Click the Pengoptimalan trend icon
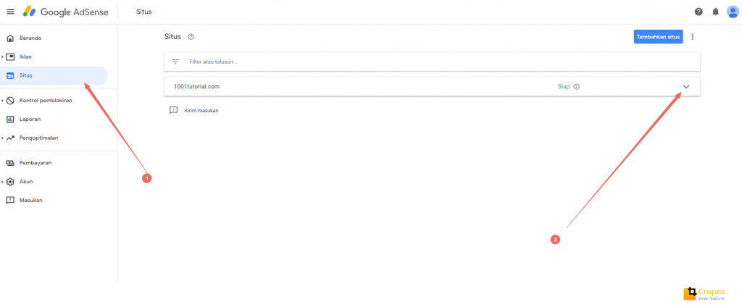 click(x=10, y=138)
